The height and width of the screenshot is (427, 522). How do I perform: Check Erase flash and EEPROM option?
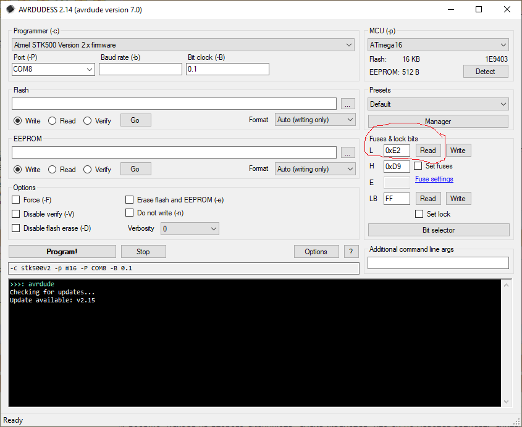[x=130, y=200]
